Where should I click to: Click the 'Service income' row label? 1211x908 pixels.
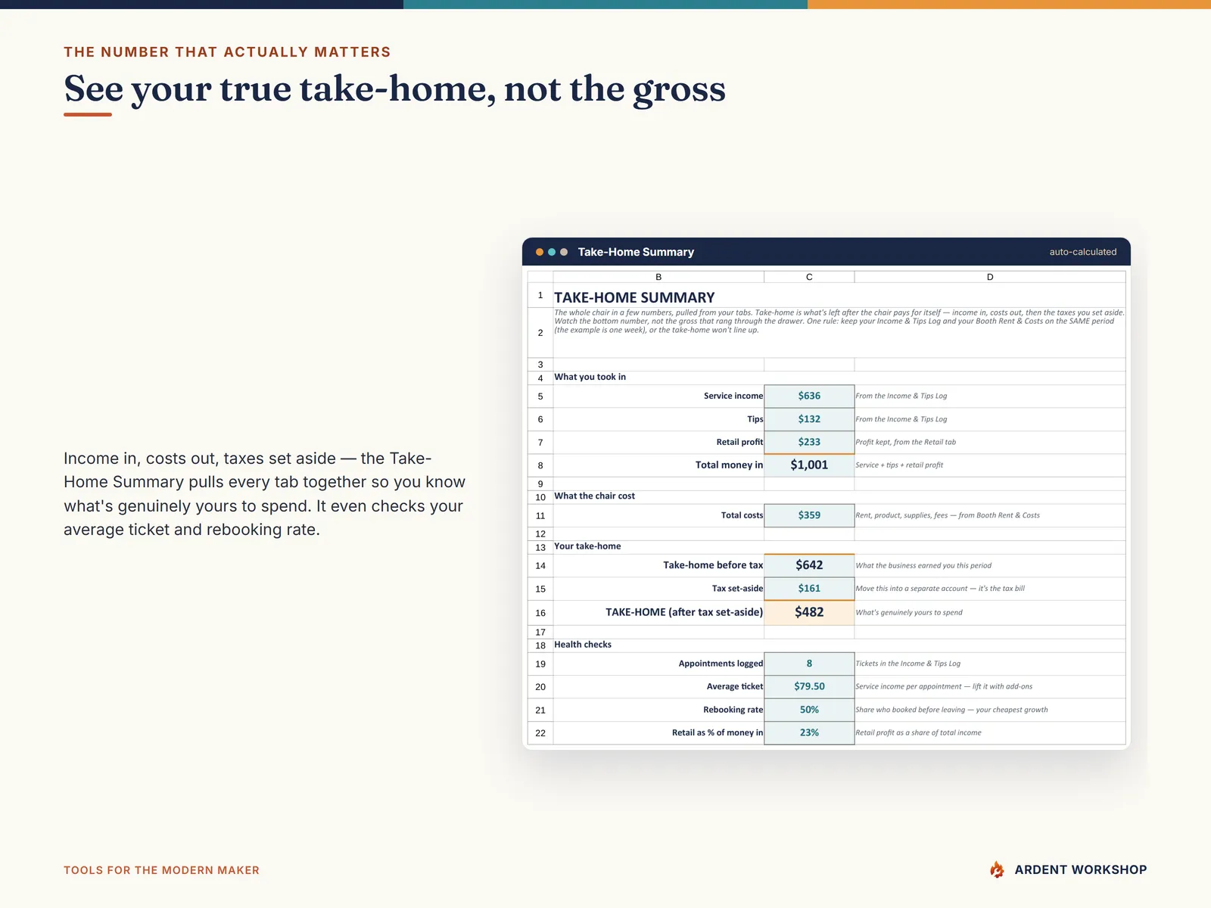[733, 396]
